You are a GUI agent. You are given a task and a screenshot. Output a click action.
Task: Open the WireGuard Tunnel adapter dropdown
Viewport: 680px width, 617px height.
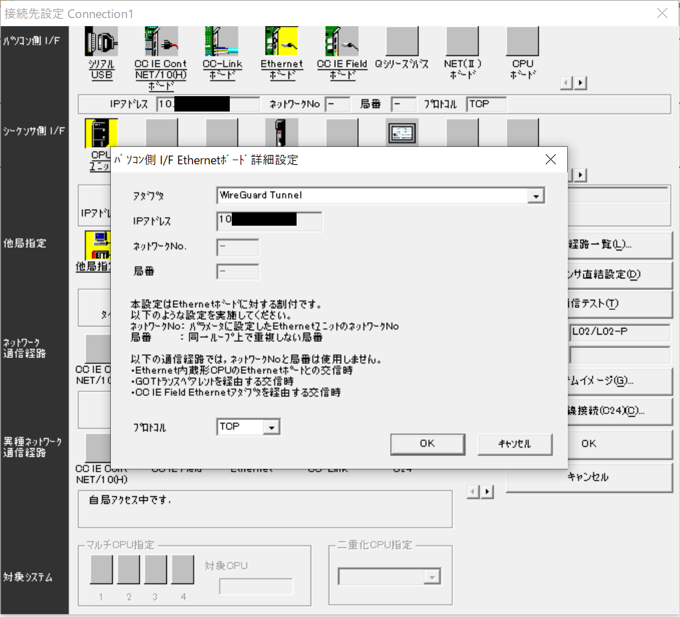534,196
